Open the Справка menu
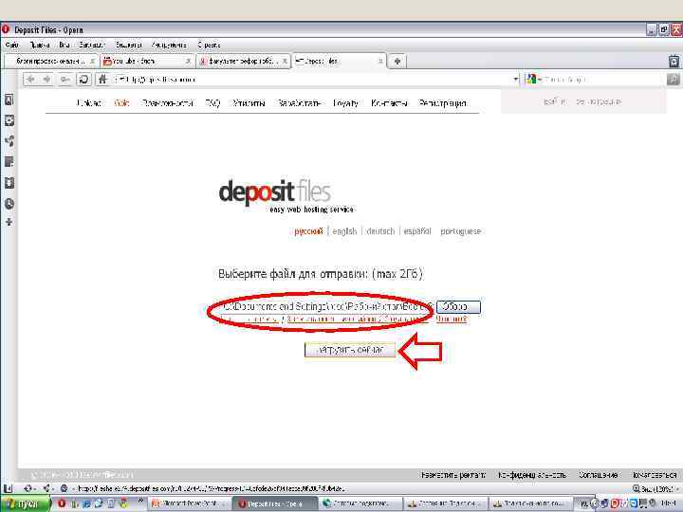This screenshot has height=512, width=683. point(209,45)
